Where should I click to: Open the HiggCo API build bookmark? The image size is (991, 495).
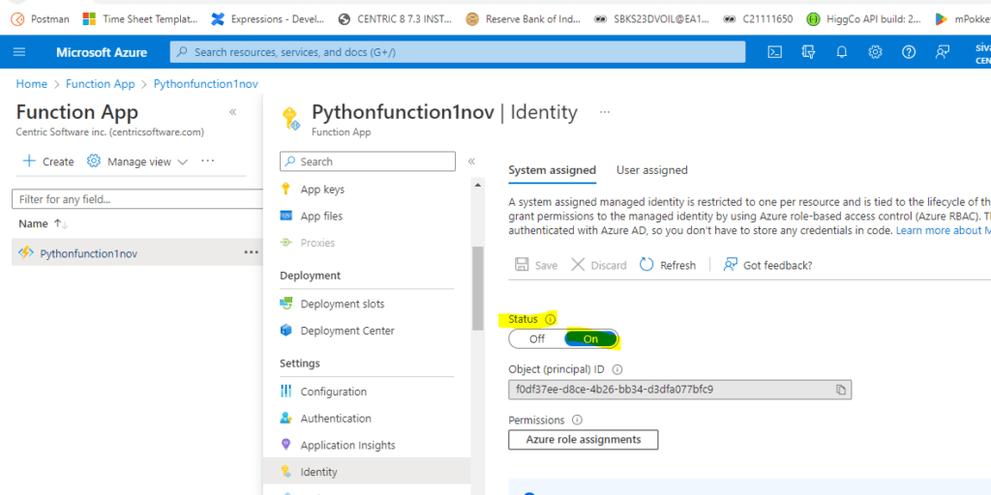[x=864, y=19]
